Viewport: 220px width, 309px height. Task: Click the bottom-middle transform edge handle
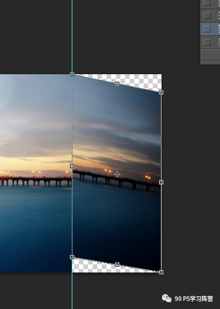(x=117, y=264)
